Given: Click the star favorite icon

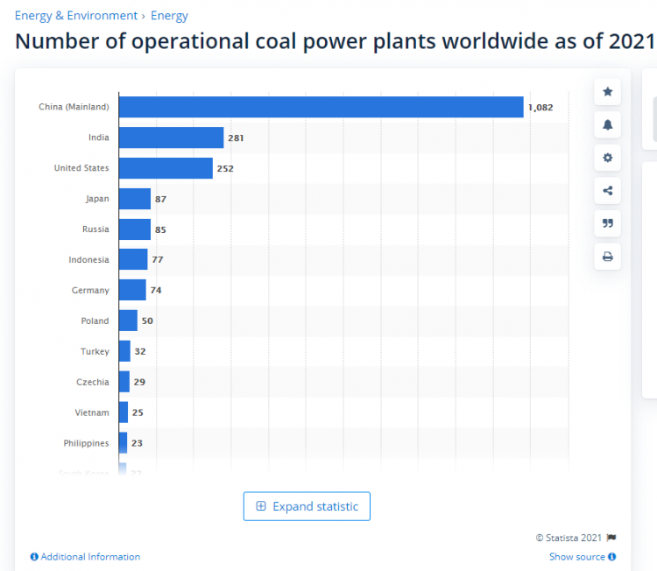Looking at the screenshot, I should 607,92.
